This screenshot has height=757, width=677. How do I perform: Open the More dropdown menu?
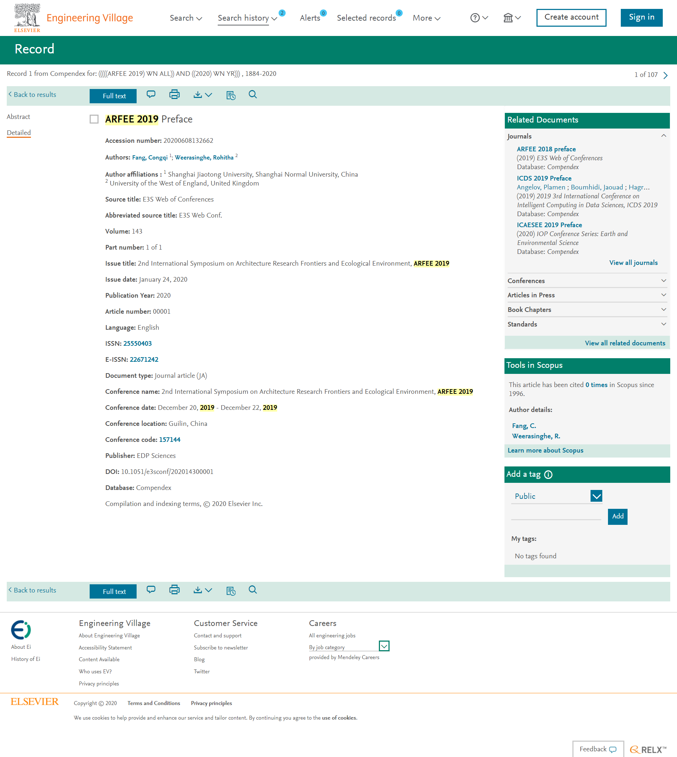[x=426, y=18]
